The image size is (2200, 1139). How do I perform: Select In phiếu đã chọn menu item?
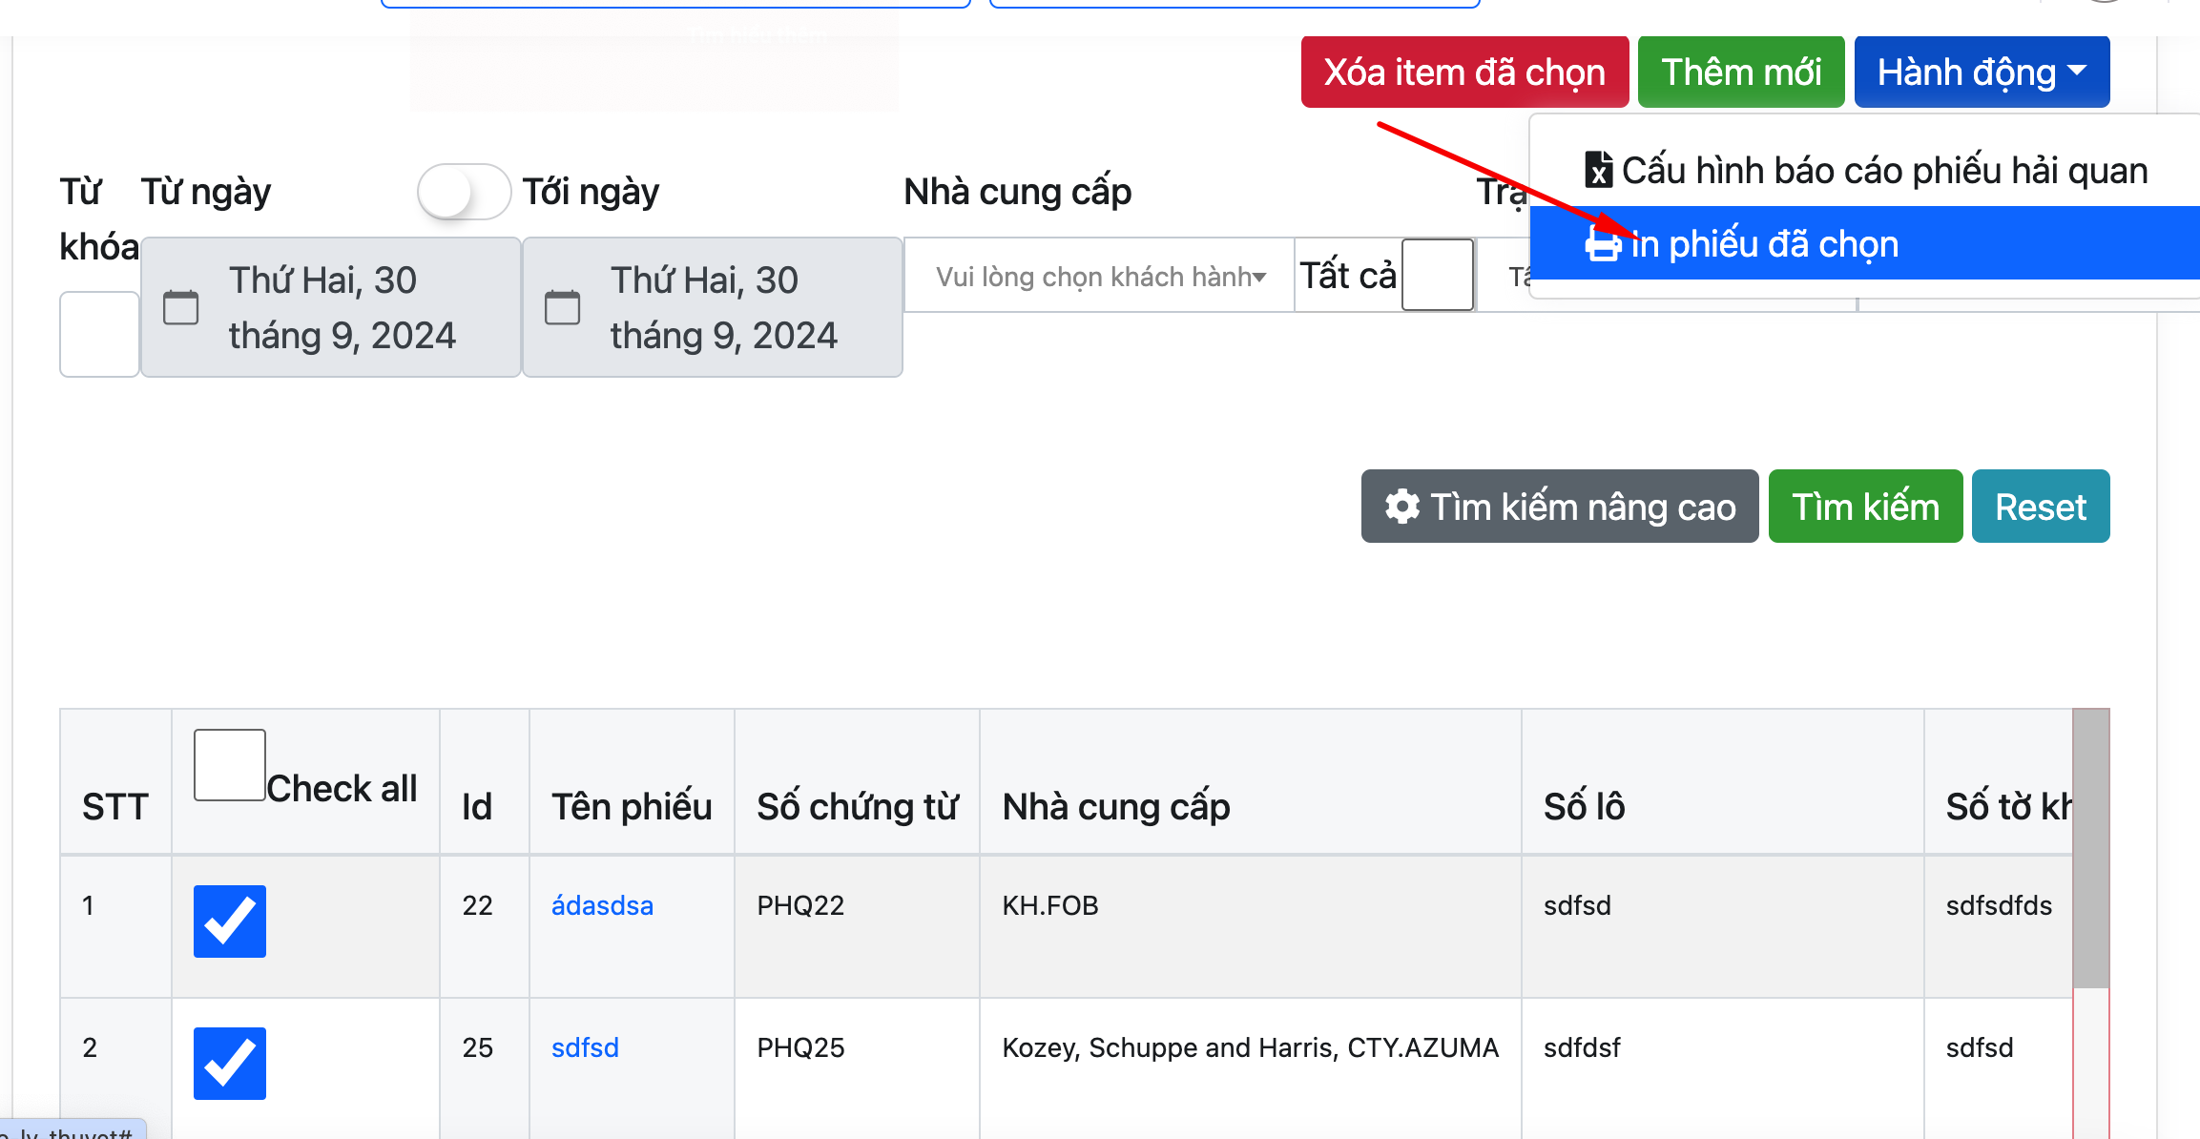click(1765, 245)
